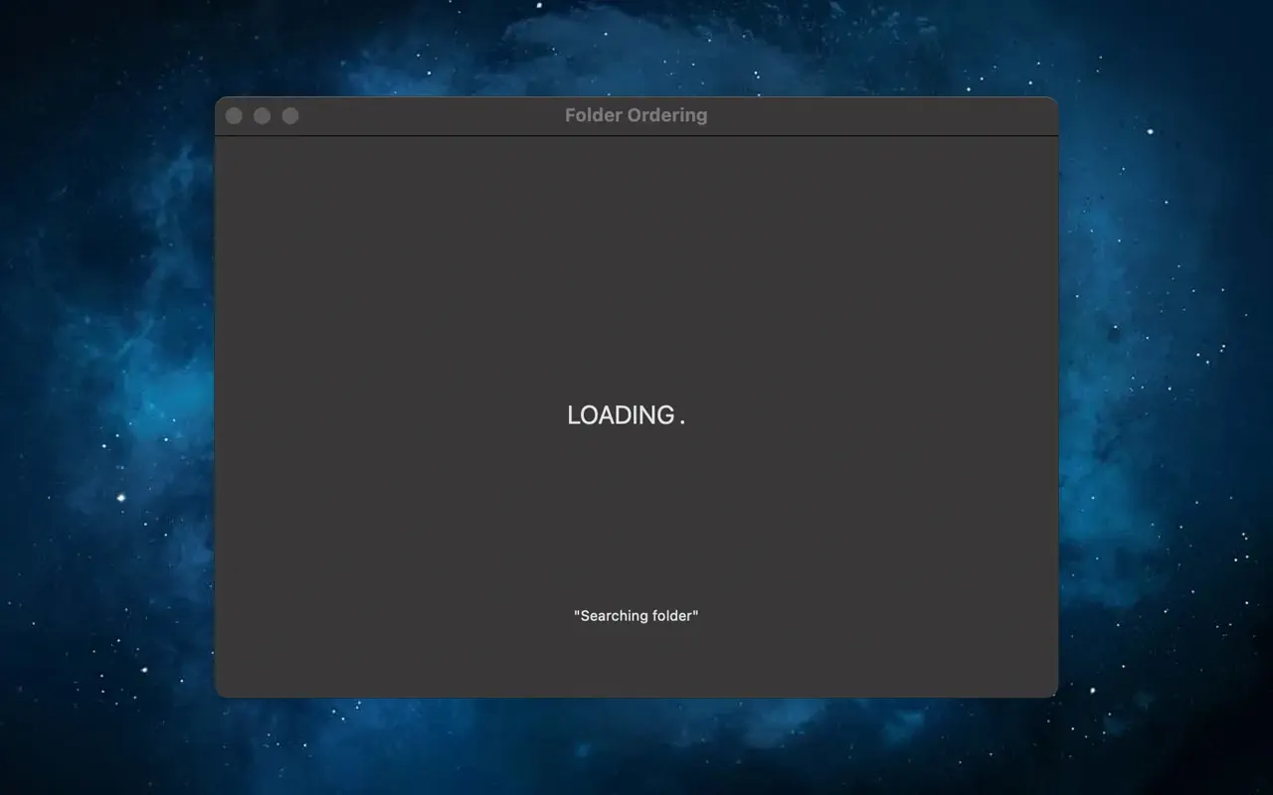Select the Folder Ordering title text
Image resolution: width=1273 pixels, height=795 pixels.
[x=636, y=114]
